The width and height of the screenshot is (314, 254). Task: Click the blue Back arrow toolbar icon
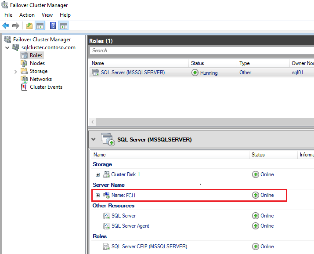(6, 25)
